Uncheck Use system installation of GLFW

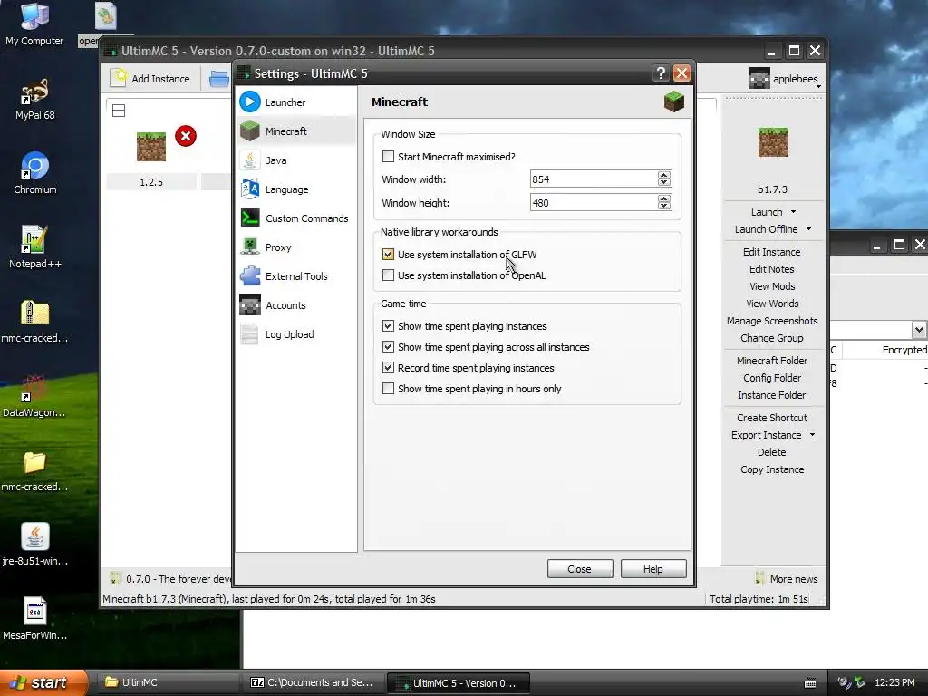coord(388,255)
